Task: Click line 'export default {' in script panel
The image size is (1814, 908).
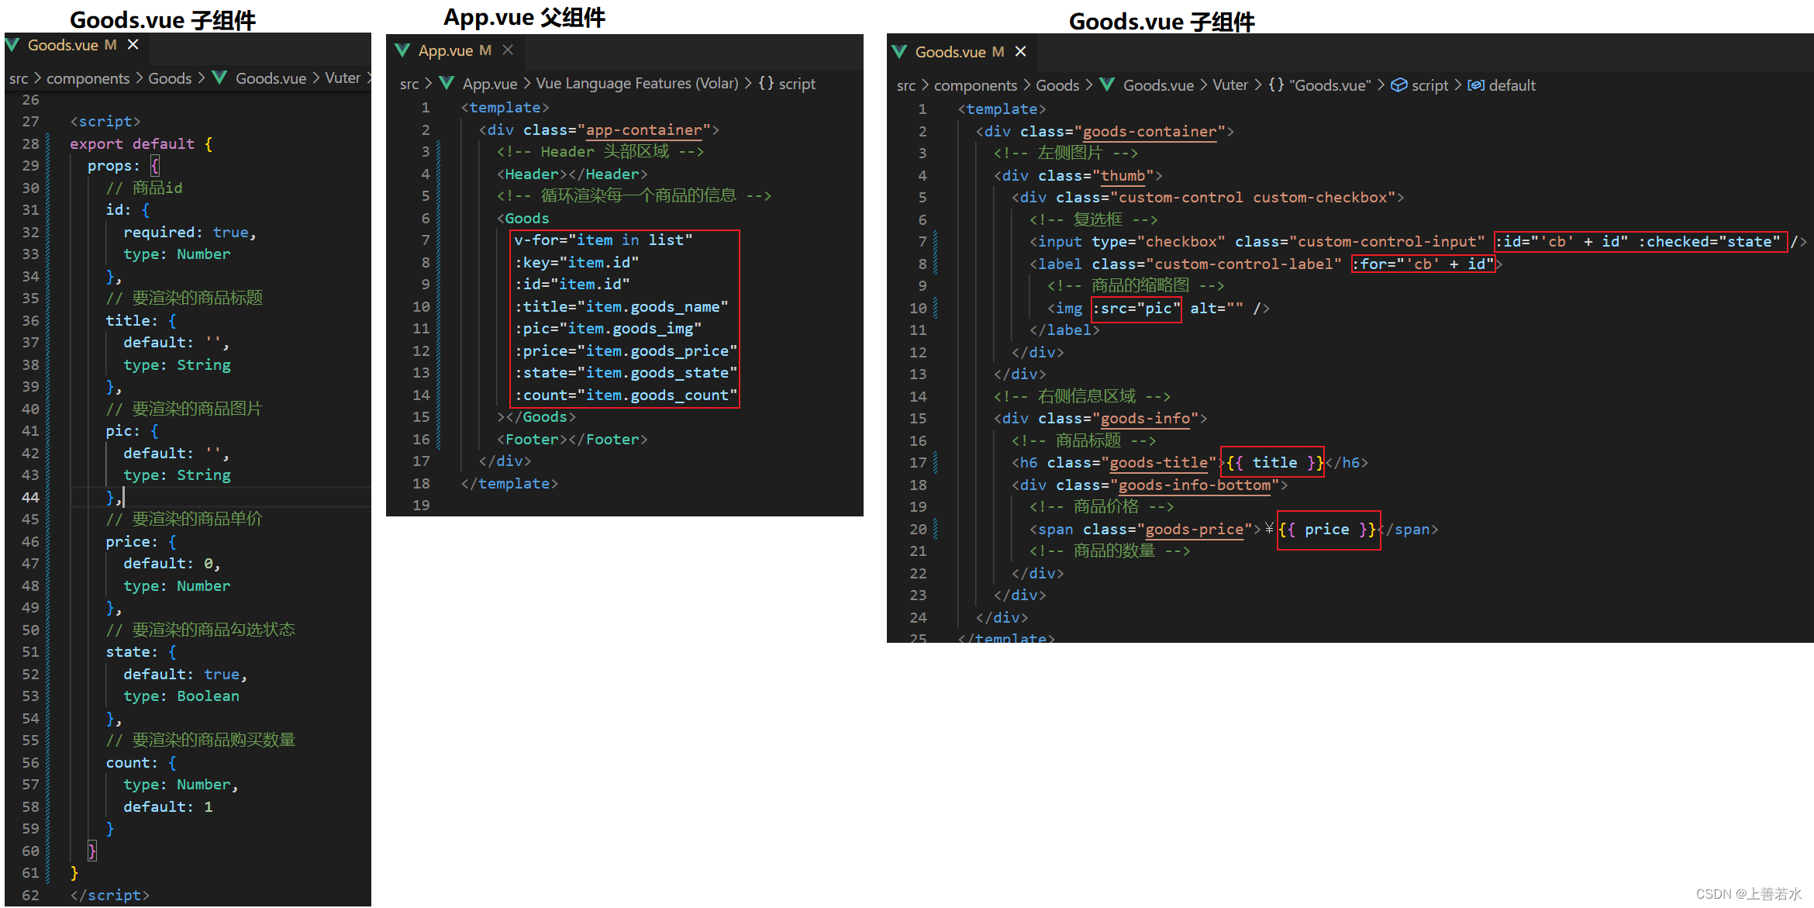Action: click(x=141, y=143)
